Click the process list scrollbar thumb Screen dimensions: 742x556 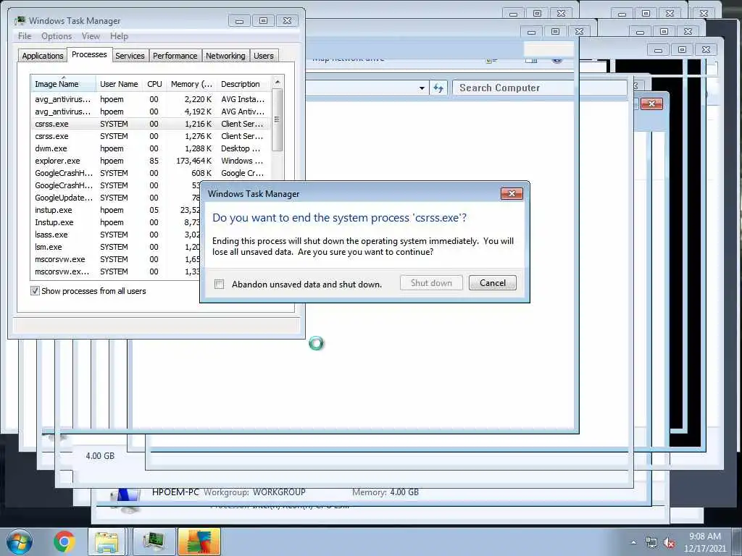click(x=278, y=119)
